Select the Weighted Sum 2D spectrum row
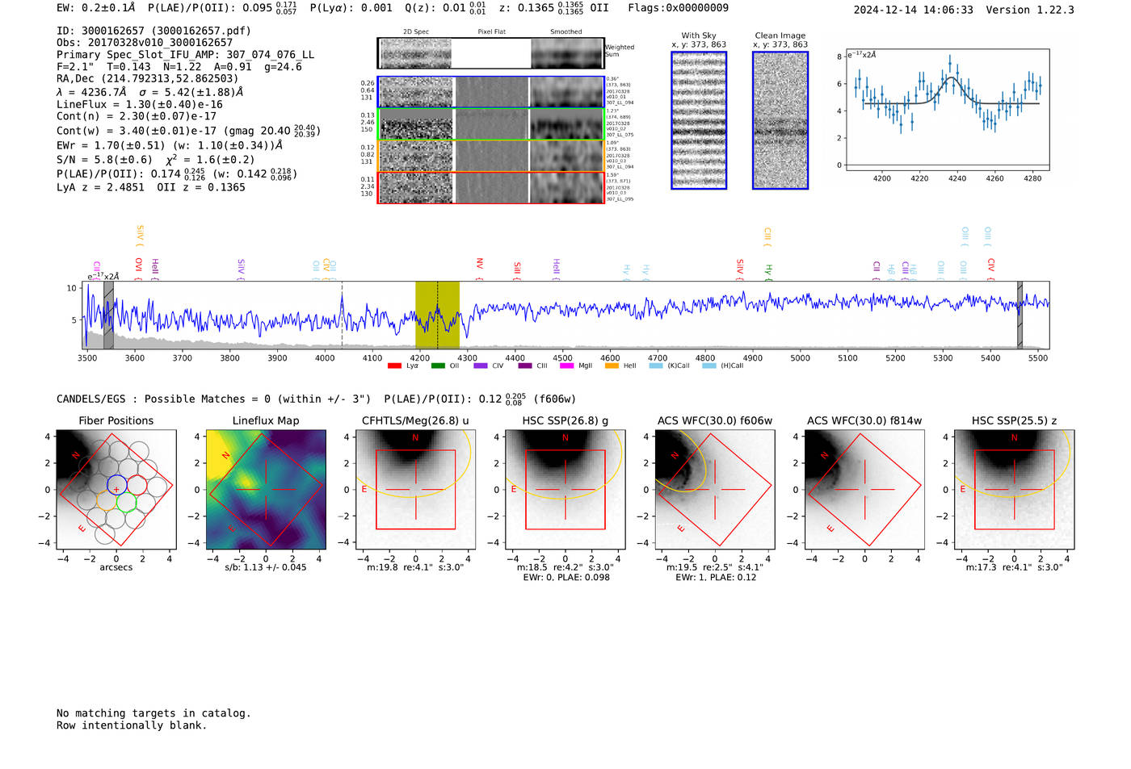The image size is (1131, 769). [x=490, y=53]
